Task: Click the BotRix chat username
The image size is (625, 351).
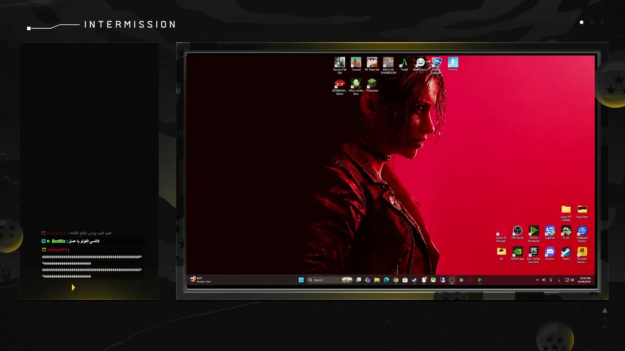Action: pos(59,241)
